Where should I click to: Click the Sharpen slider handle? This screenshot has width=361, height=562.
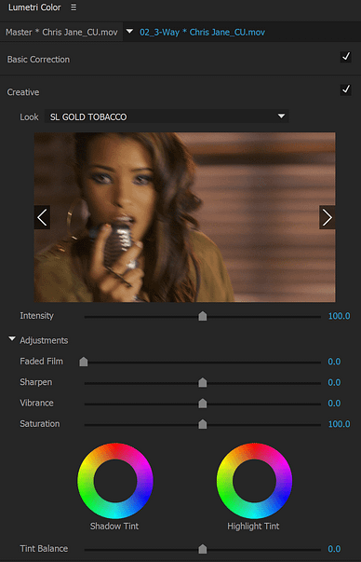(x=203, y=382)
